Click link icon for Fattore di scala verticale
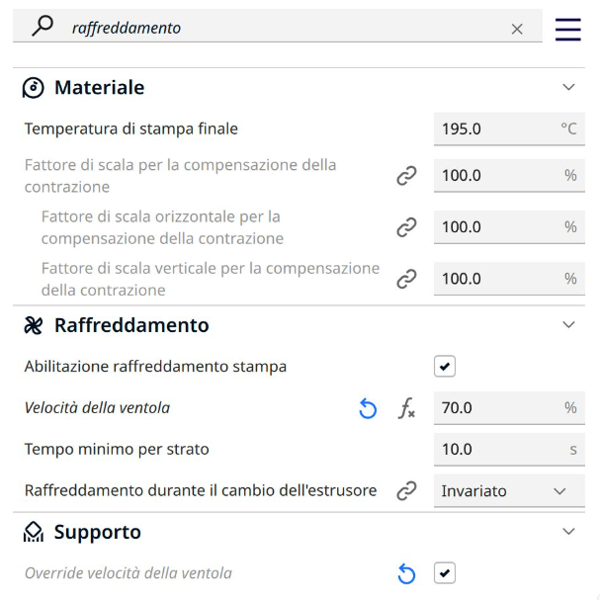Screen dimensions: 600x600 point(406,279)
